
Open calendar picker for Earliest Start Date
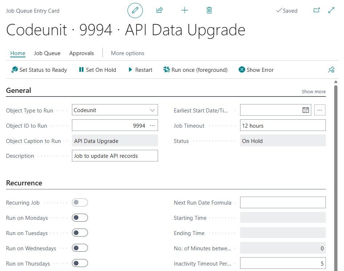pos(305,110)
